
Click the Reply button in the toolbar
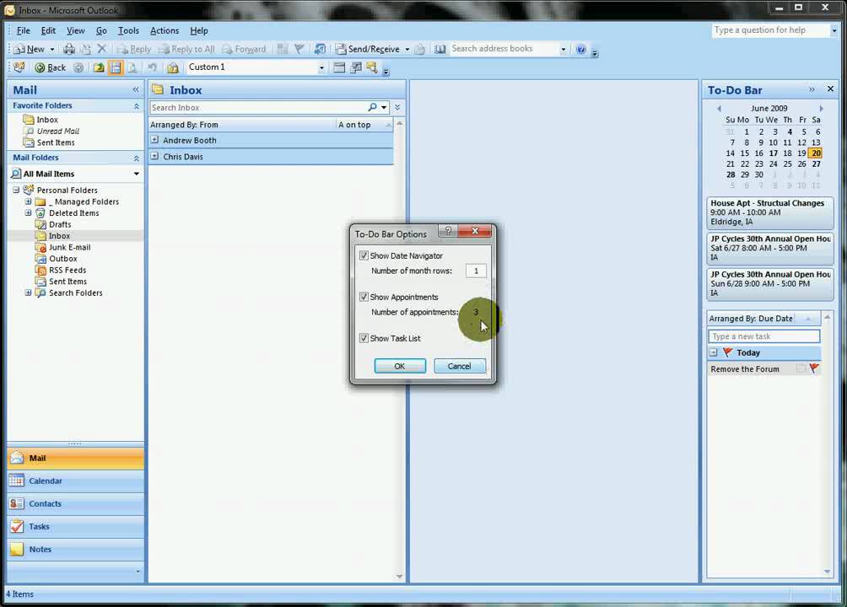point(134,49)
